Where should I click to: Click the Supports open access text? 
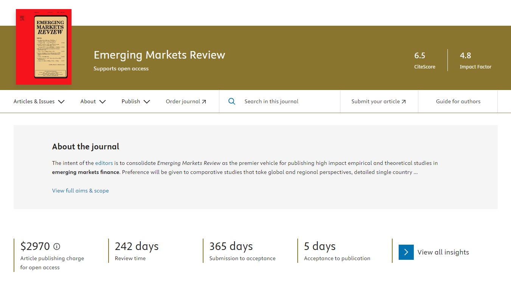(121, 68)
